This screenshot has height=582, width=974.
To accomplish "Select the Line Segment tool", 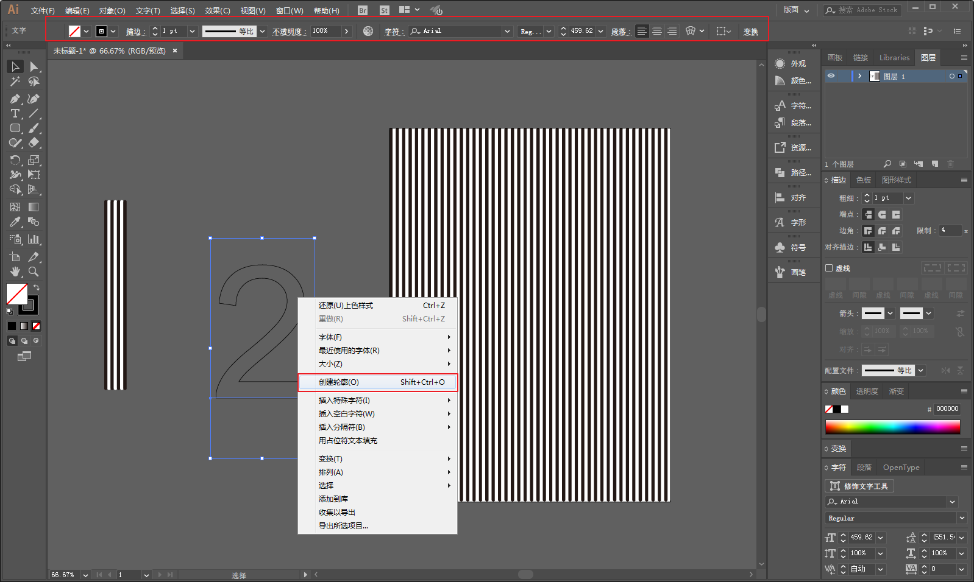I will (x=34, y=113).
